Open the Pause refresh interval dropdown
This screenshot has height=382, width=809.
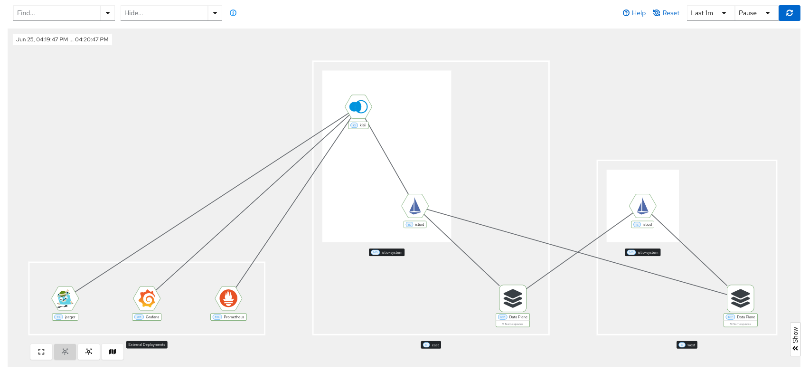point(756,13)
